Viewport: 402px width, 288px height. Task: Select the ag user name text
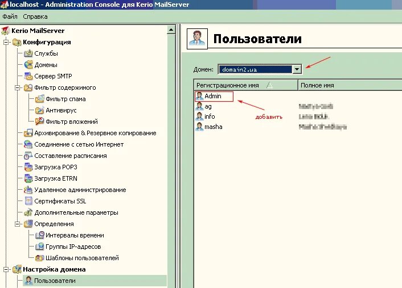point(208,107)
